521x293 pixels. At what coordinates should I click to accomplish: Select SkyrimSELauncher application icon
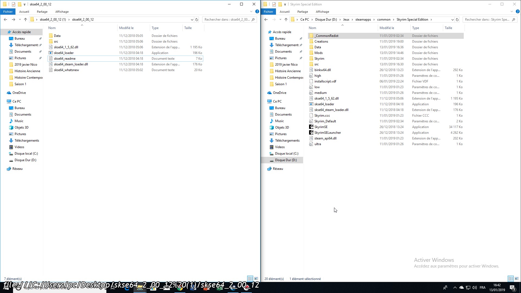coord(311,133)
